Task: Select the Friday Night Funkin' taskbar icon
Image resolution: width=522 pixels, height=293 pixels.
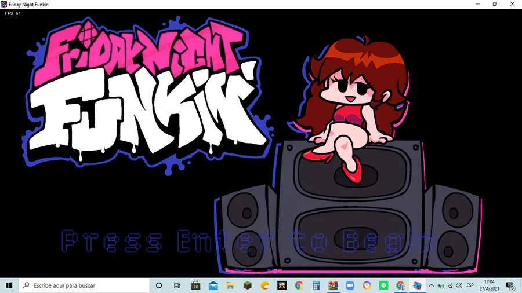Action: click(417, 285)
